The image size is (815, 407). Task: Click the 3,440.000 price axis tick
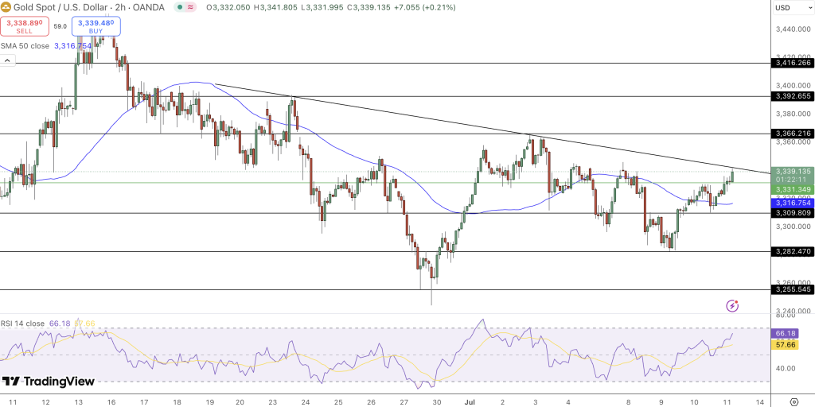click(793, 29)
